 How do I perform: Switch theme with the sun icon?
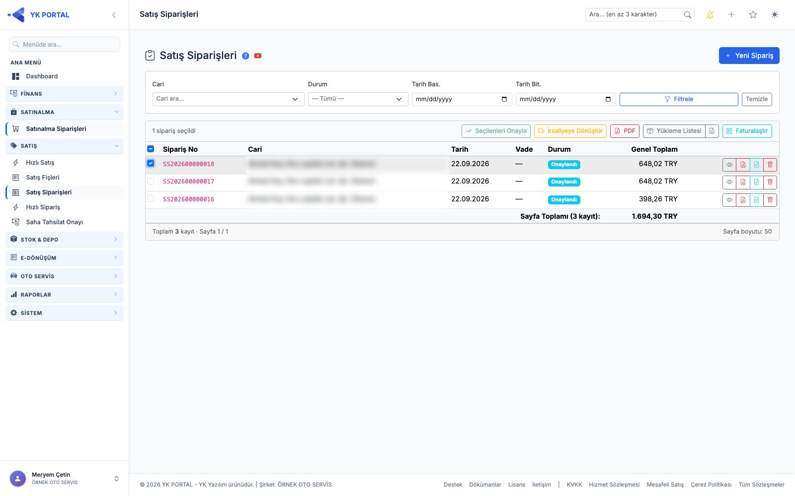(x=775, y=15)
